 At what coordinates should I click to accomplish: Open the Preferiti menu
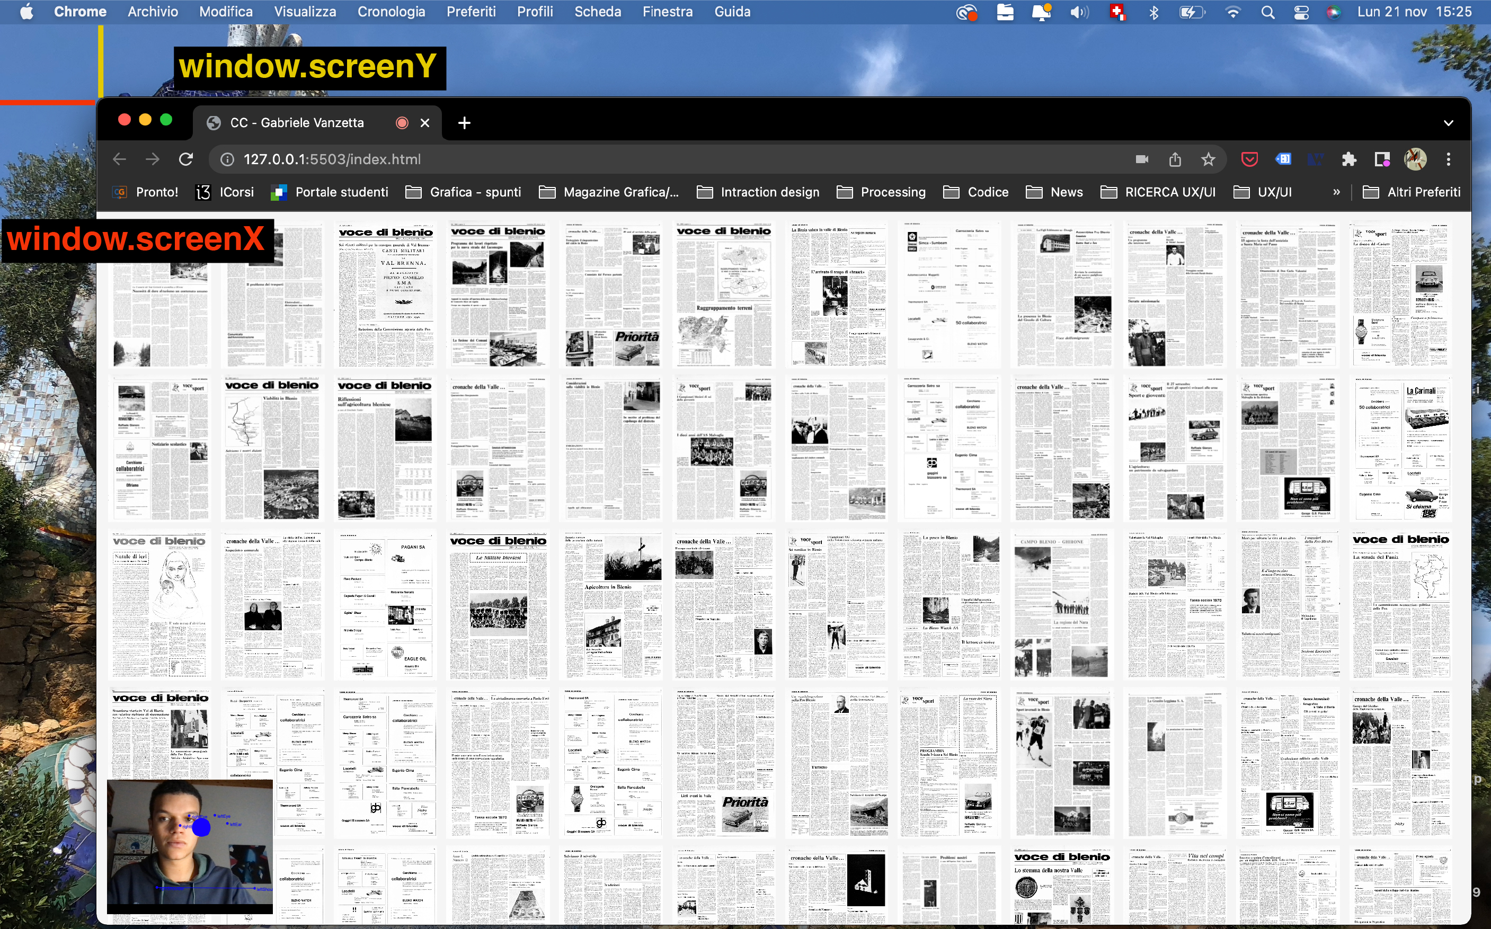(472, 12)
